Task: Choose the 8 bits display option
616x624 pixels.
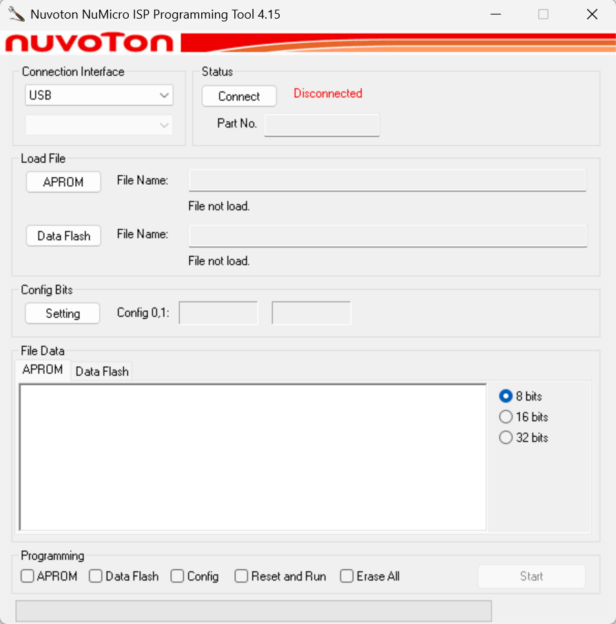Action: pos(506,396)
